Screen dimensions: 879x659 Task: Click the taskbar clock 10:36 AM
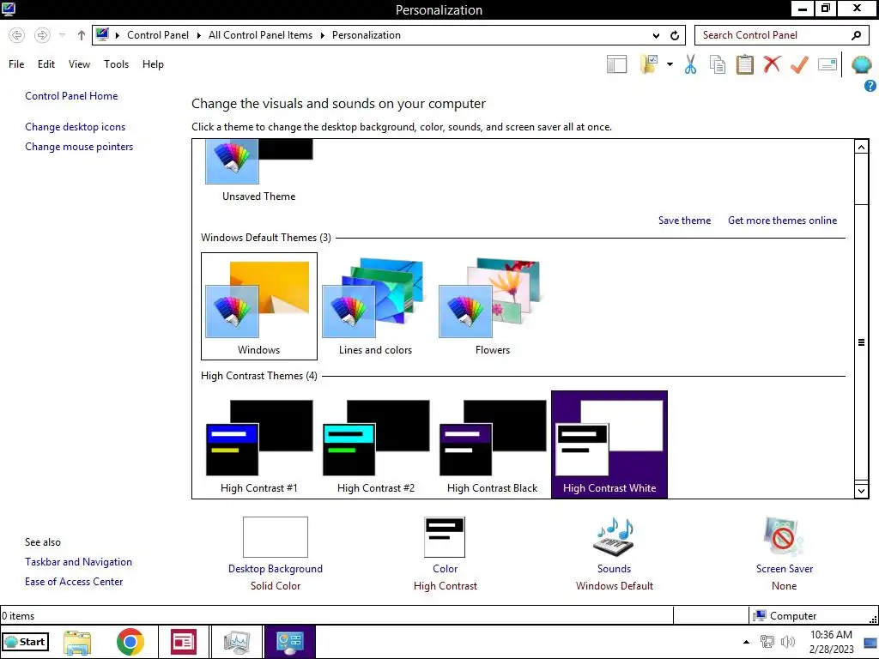(x=831, y=634)
